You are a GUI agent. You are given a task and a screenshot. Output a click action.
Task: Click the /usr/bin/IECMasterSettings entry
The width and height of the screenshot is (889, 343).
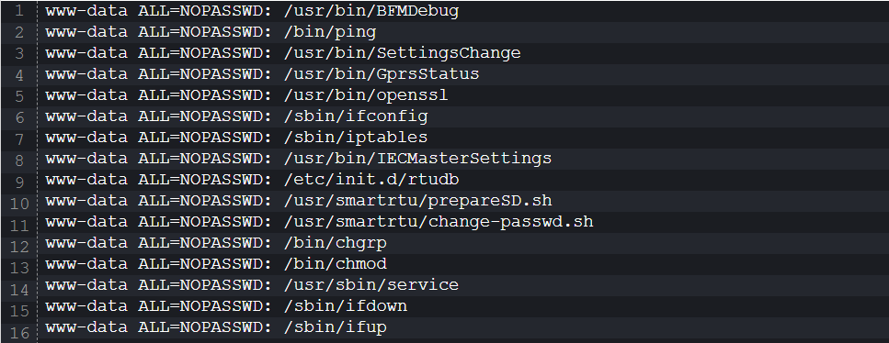418,159
